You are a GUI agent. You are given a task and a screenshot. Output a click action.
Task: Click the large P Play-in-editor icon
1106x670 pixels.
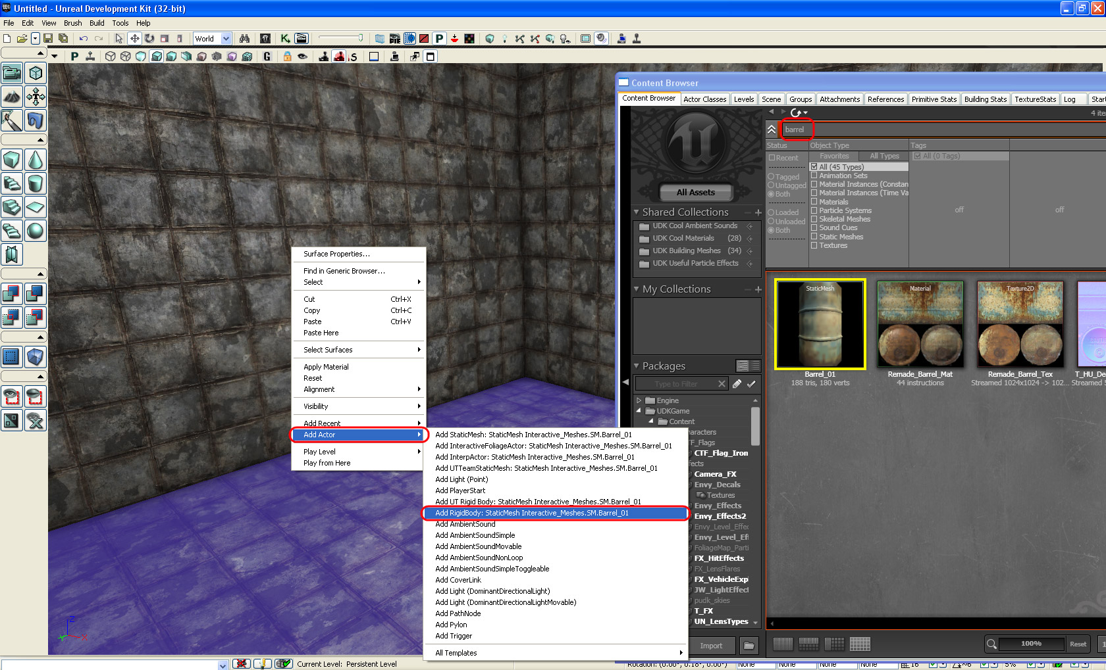pos(439,39)
